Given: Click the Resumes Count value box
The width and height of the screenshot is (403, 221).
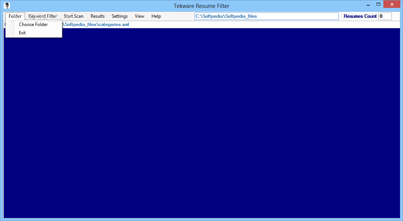Looking at the screenshot, I should [x=385, y=16].
